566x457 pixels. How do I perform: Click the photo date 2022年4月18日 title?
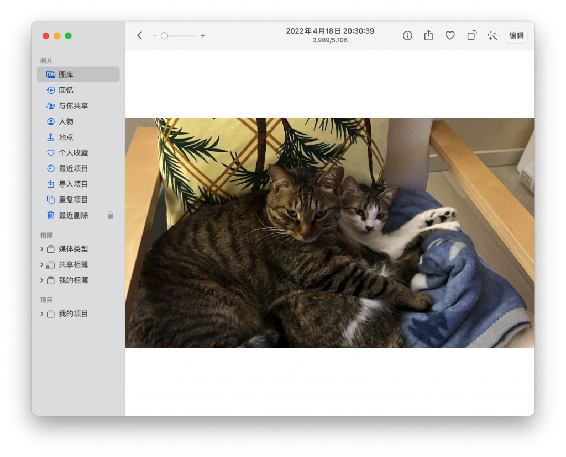coord(330,31)
